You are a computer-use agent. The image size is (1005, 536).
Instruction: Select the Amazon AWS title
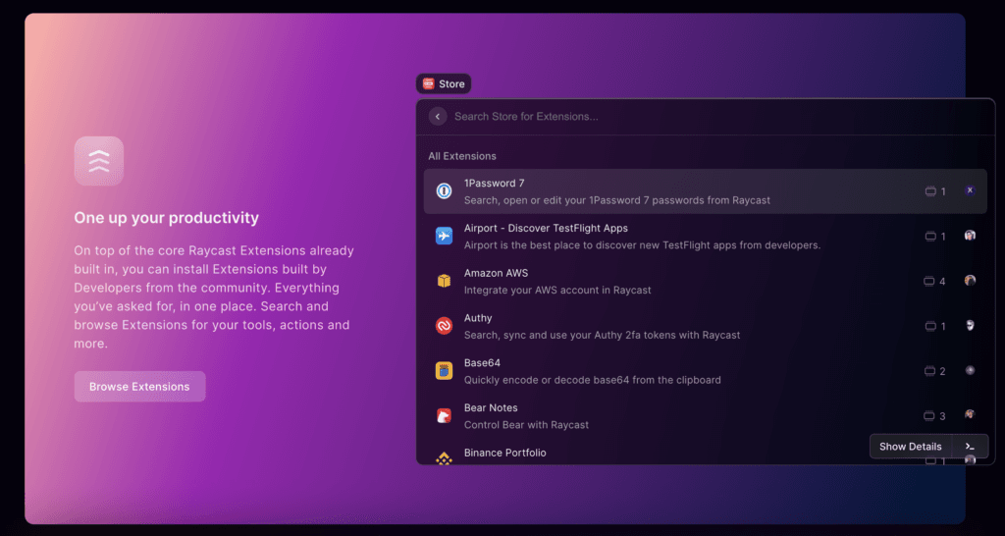click(496, 273)
